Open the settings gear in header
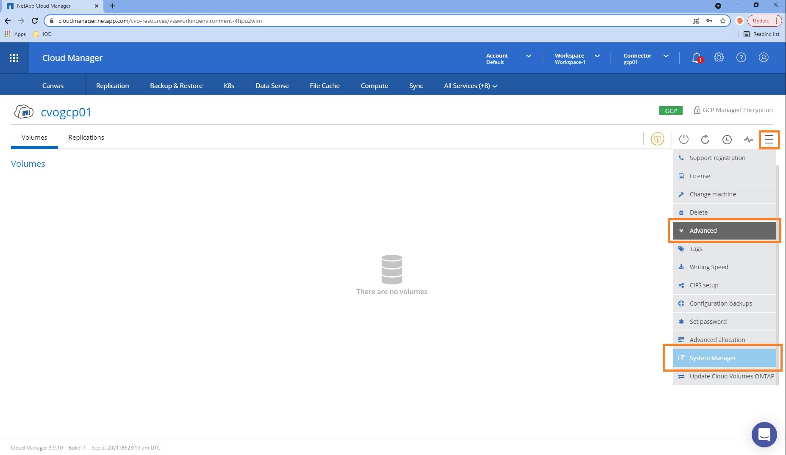Viewport: 786px width, 455px height. pyautogui.click(x=719, y=58)
